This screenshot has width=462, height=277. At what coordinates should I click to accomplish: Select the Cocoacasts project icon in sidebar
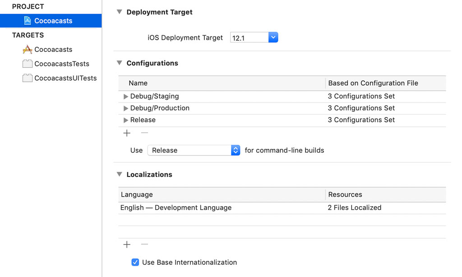pyautogui.click(x=27, y=20)
